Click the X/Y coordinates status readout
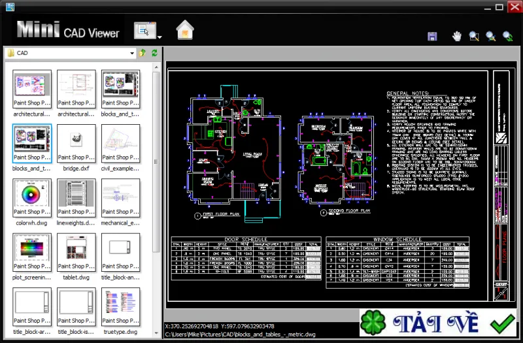Viewport: 523px width, 343px height. (220, 326)
